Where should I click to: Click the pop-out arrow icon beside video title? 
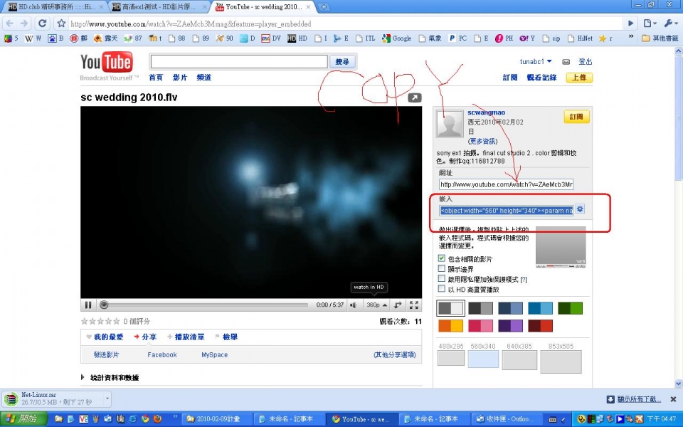415,98
